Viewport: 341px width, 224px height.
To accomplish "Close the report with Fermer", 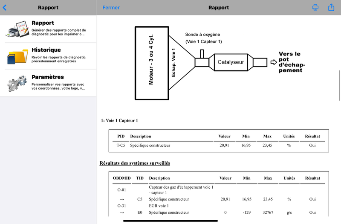I will click(111, 8).
